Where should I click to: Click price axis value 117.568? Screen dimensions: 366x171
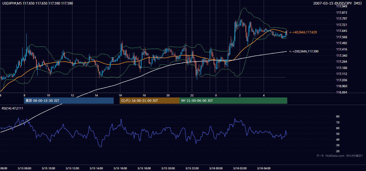coord(342,37)
